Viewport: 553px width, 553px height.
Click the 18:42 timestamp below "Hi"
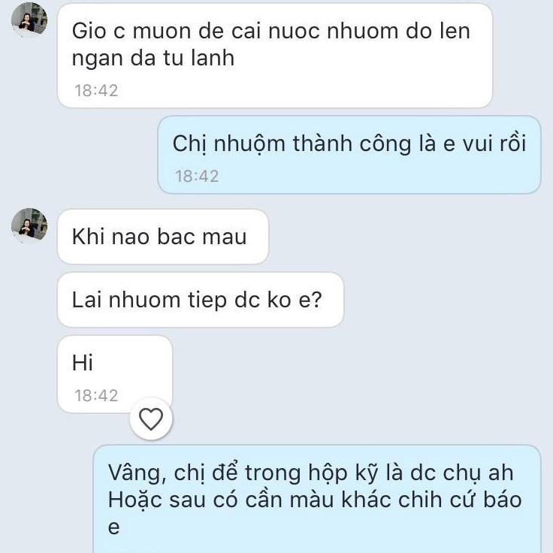(x=96, y=395)
